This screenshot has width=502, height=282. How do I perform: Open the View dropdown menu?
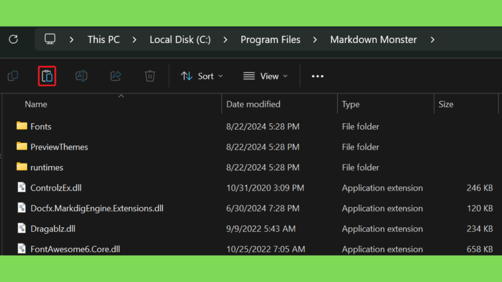coord(265,76)
